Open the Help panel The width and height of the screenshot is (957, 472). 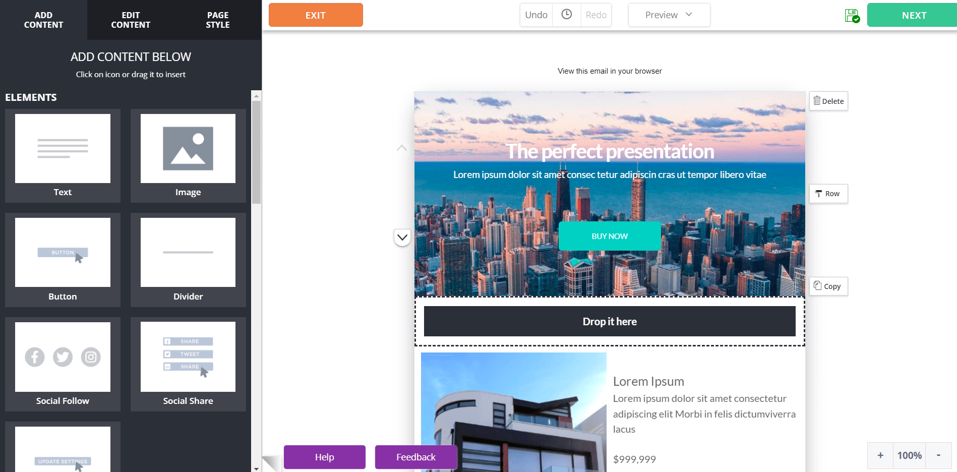pos(325,457)
